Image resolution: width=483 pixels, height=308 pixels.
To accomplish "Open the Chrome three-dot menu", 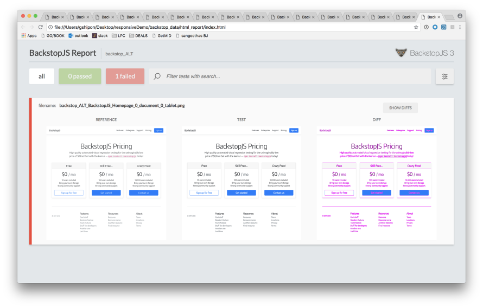I will pyautogui.click(x=460, y=27).
